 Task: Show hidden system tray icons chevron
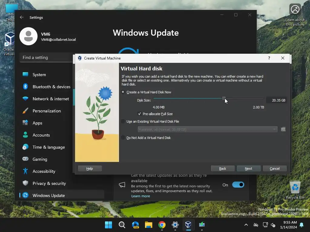246,225
